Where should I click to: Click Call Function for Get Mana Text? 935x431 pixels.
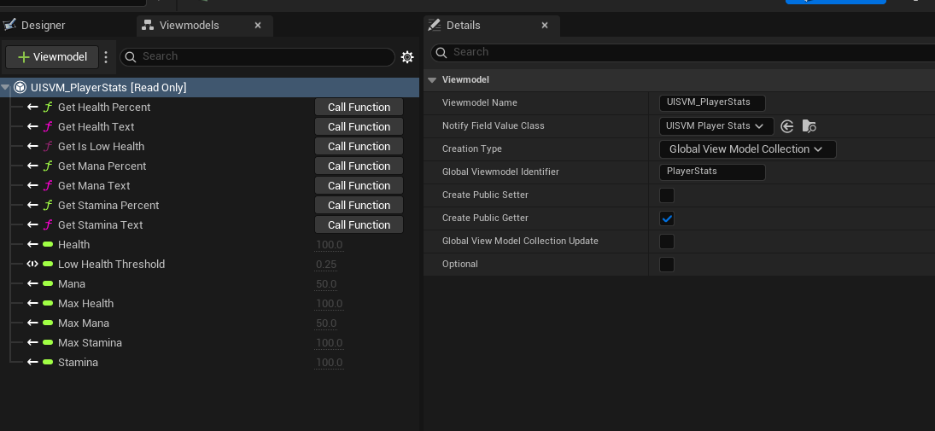(359, 186)
